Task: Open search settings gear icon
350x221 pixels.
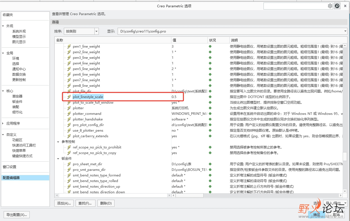Action: point(330,6)
